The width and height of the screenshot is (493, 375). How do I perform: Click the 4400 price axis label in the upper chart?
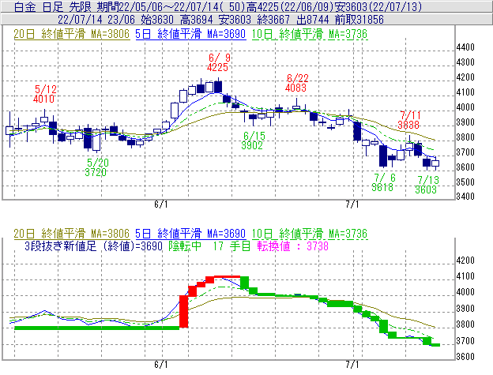pyautogui.click(x=465, y=47)
